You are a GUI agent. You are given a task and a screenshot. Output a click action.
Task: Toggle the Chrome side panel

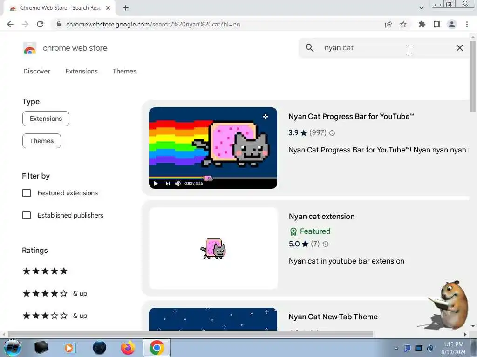coord(437,24)
